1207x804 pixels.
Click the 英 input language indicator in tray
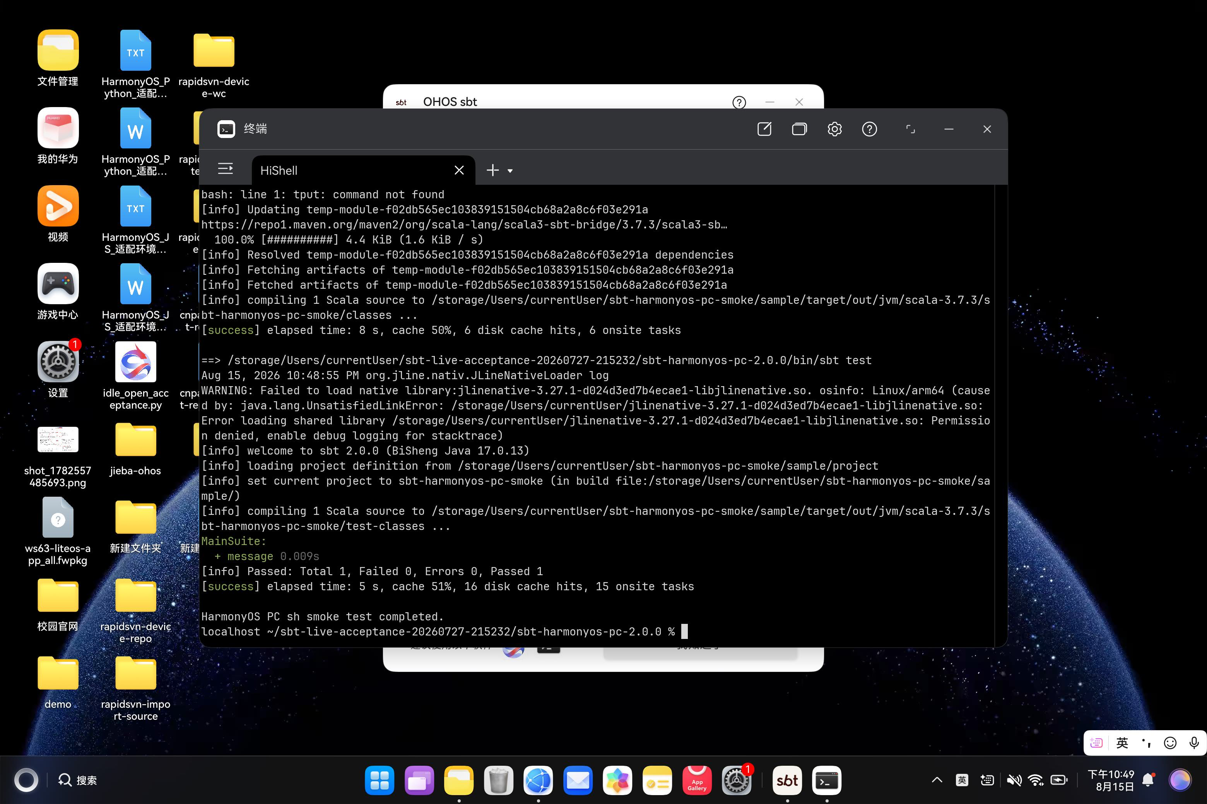(962, 780)
